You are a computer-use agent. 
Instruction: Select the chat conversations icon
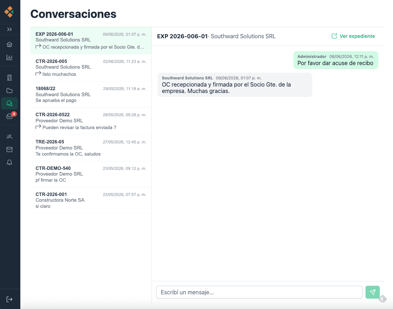9,103
